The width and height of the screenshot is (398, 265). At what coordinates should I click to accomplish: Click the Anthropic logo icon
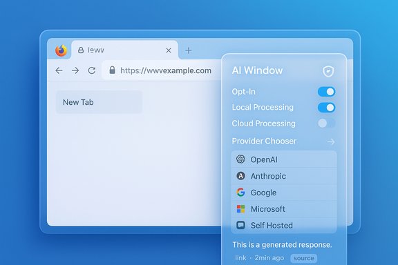[240, 176]
